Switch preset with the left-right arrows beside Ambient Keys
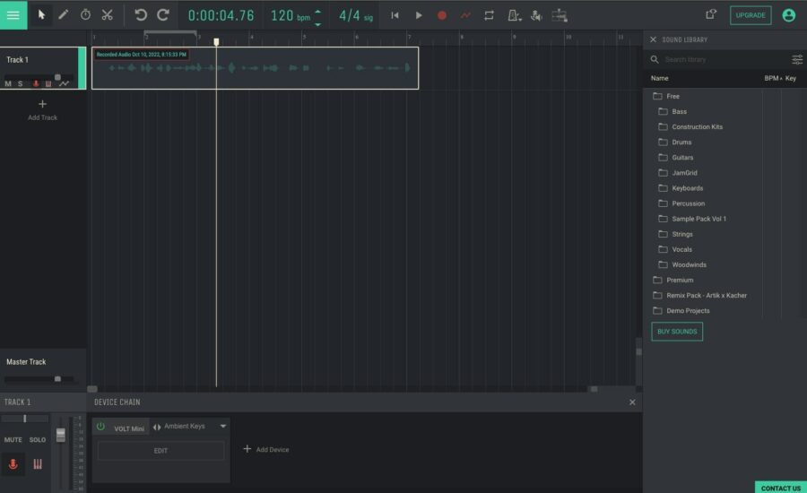The image size is (807, 493). (157, 427)
